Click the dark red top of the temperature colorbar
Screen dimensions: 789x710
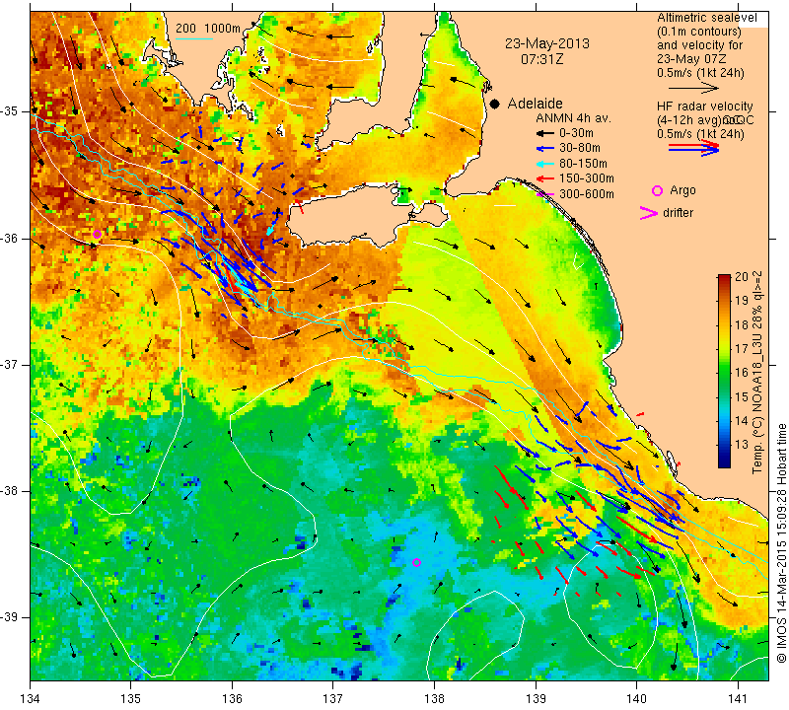pyautogui.click(x=724, y=278)
